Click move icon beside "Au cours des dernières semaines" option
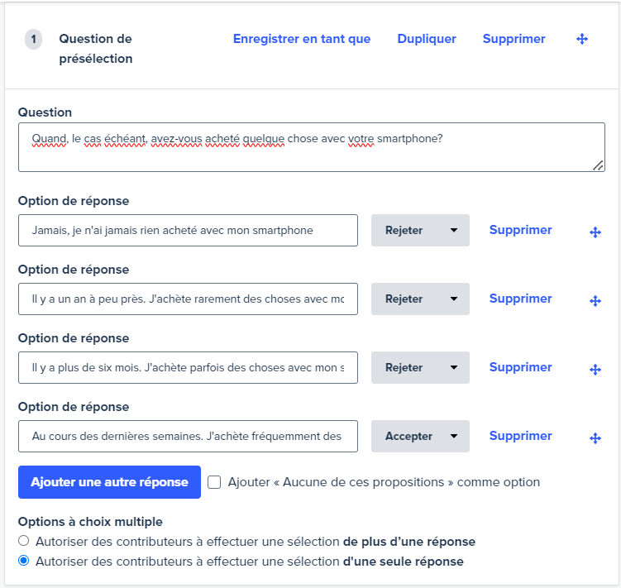This screenshot has width=621, height=588. tap(595, 438)
